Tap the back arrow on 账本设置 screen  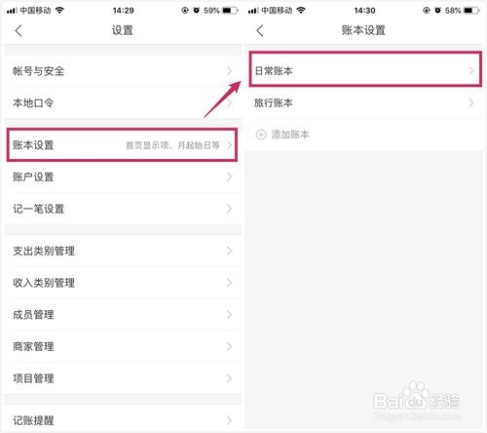259,31
